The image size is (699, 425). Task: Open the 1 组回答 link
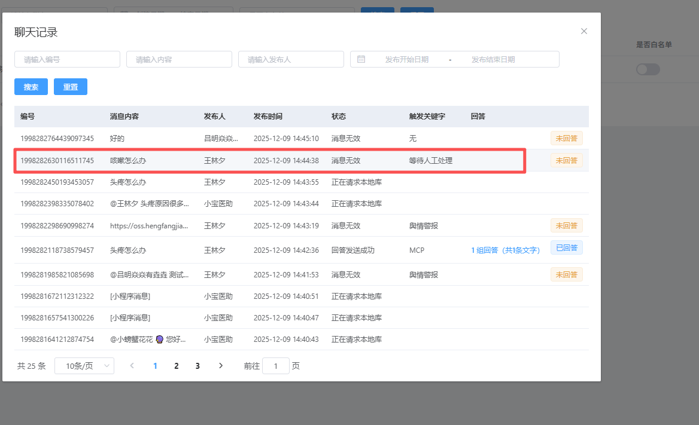pos(505,250)
